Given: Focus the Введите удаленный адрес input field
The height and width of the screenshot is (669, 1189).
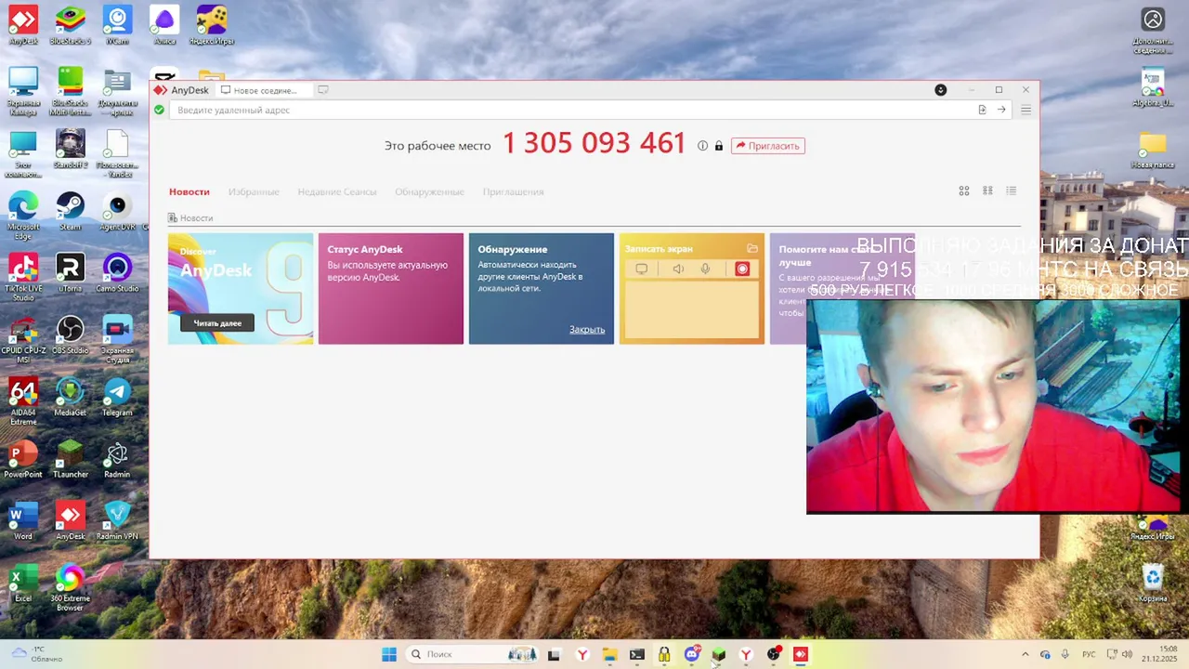Looking at the screenshot, I should coord(571,110).
